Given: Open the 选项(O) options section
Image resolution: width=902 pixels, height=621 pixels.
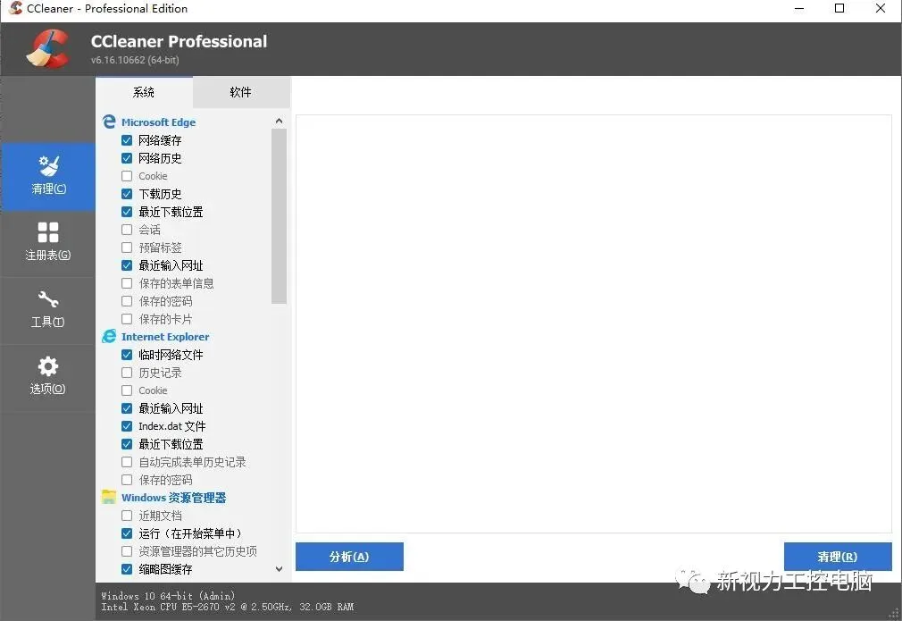Looking at the screenshot, I should 48,376.
